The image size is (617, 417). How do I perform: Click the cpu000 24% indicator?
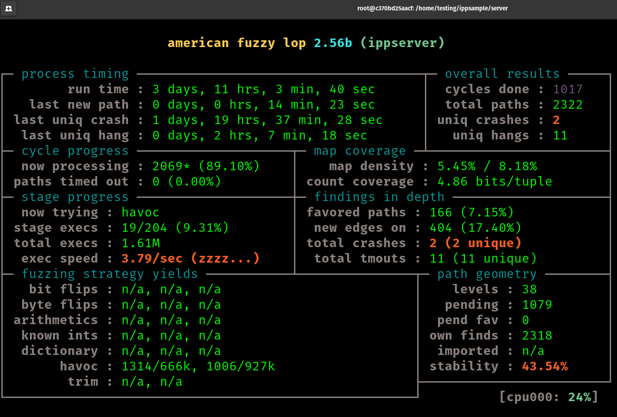548,397
